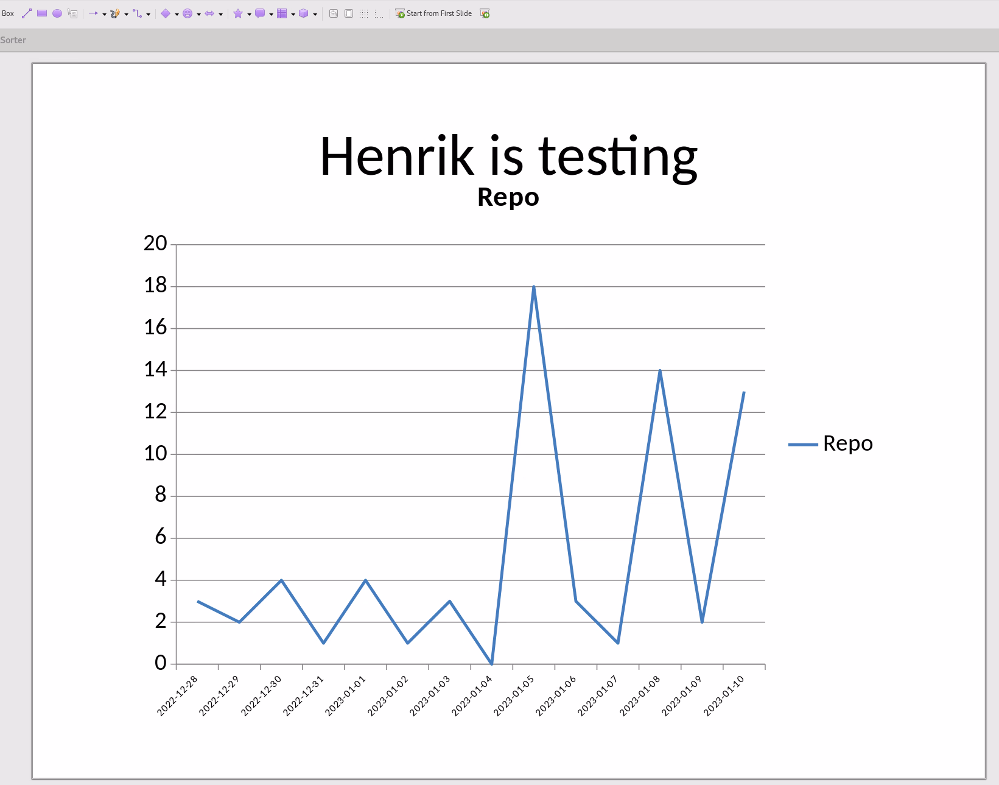This screenshot has height=785, width=999.
Task: Expand the connectors dropdown
Action: pyautogui.click(x=149, y=13)
